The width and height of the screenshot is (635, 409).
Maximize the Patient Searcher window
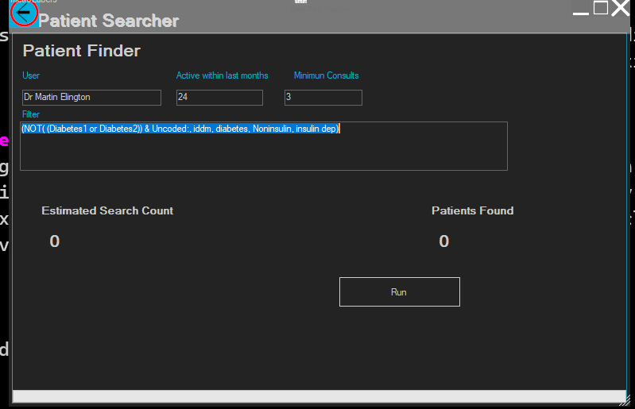pos(601,9)
